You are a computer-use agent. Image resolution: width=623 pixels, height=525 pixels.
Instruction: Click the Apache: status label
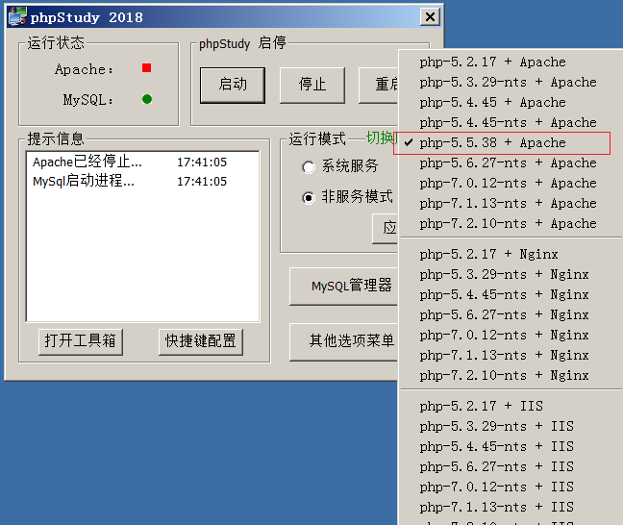click(84, 69)
